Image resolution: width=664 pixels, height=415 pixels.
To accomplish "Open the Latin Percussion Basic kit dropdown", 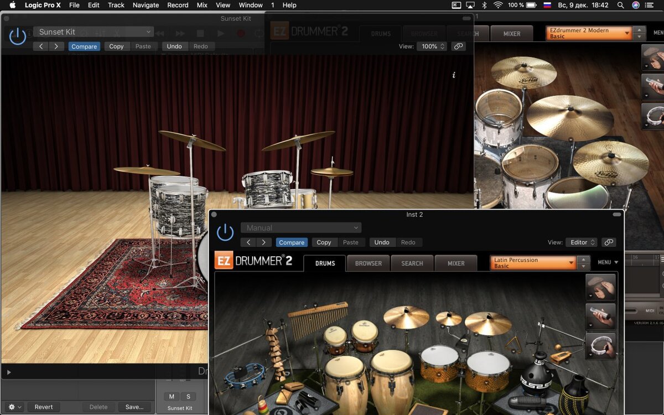I will point(533,263).
